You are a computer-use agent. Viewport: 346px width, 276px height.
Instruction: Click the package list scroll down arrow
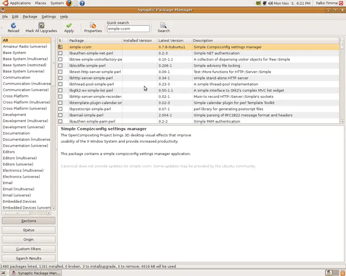coord(342,121)
